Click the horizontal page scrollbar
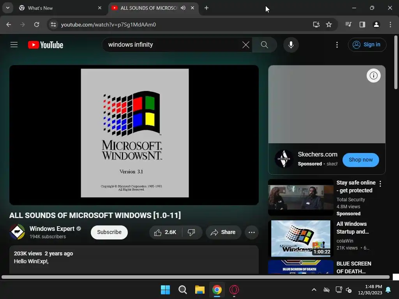 click(196, 277)
